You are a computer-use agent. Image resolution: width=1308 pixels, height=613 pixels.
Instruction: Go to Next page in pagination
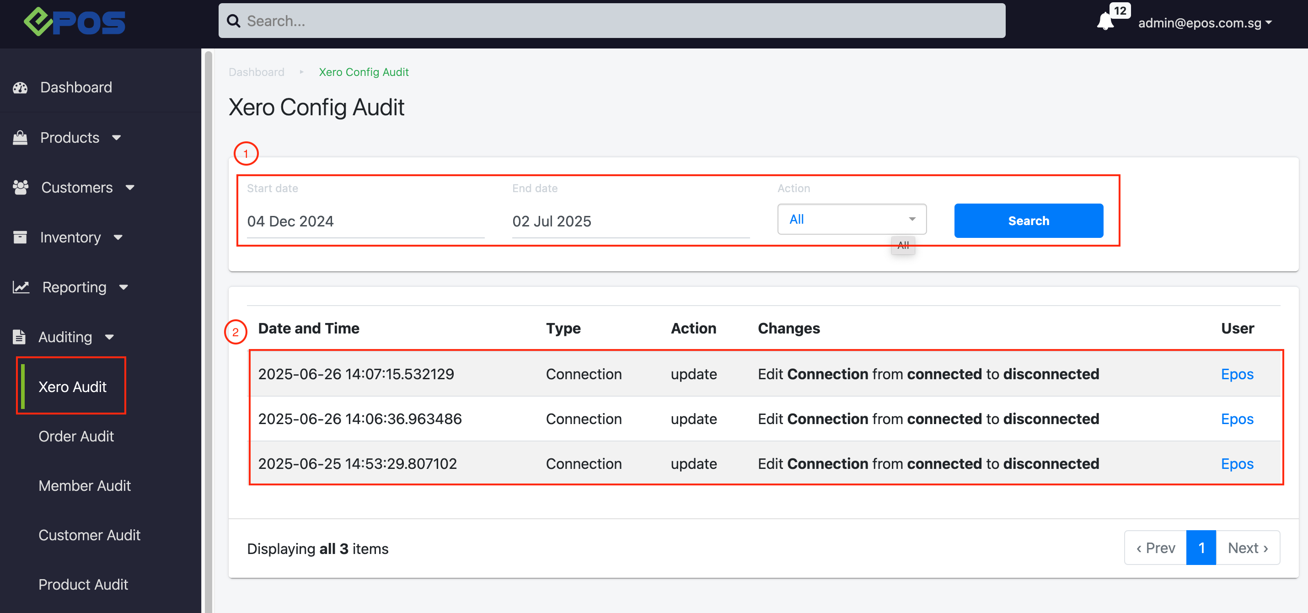click(1248, 548)
